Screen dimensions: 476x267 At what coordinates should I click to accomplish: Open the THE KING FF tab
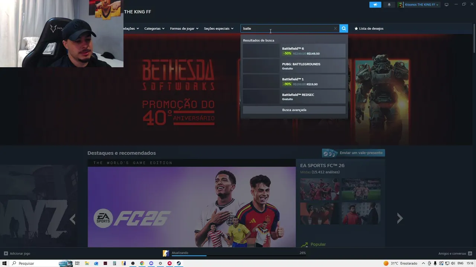(138, 12)
